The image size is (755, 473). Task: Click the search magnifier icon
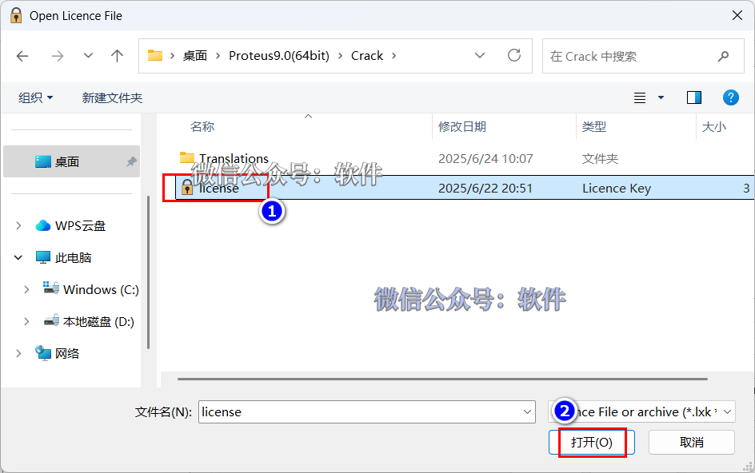point(723,56)
